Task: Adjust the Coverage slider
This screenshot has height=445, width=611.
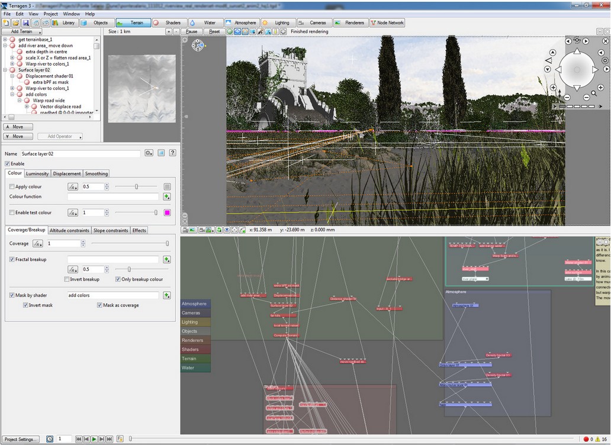Action: 130,244
